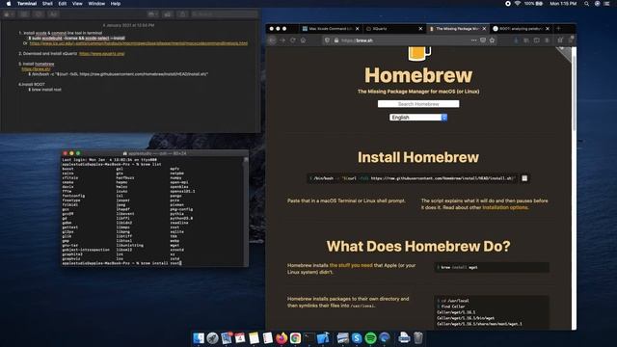This screenshot has width=617, height=347.
Task: Open Launchpad rocket icon in Dock
Action: pos(212,338)
